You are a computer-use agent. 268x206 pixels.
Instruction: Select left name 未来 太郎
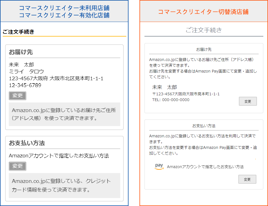click(x=21, y=65)
